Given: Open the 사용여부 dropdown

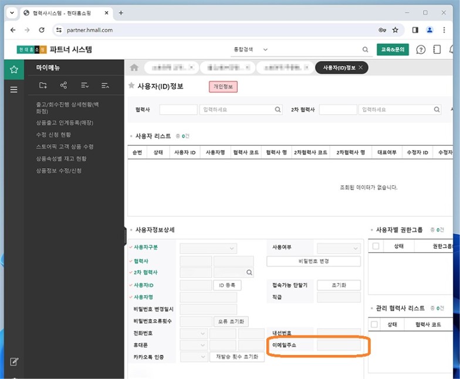Looking at the screenshot, I should (x=339, y=248).
